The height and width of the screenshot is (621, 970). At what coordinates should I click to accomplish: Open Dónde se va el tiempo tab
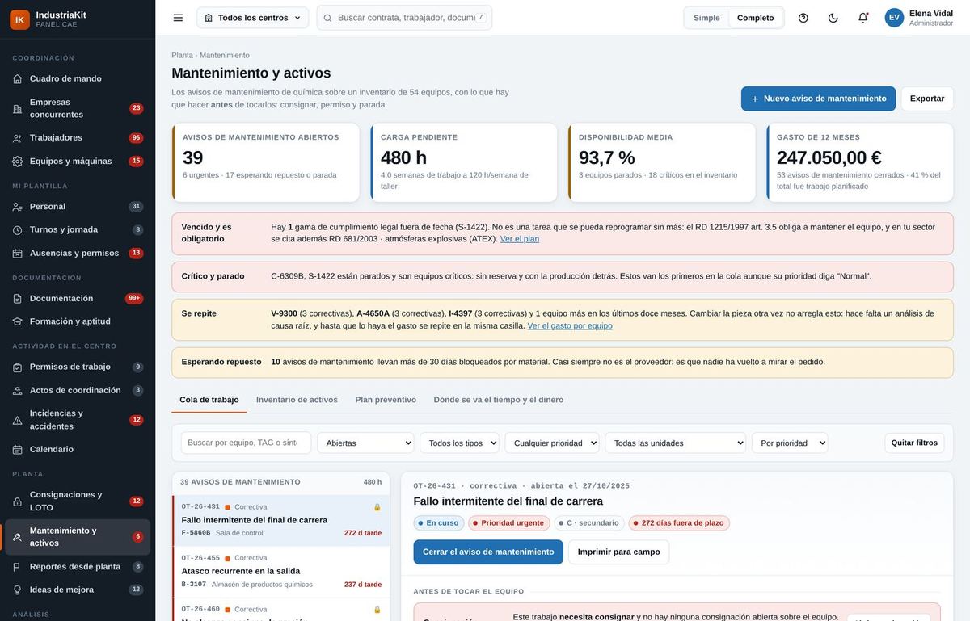[x=499, y=400]
